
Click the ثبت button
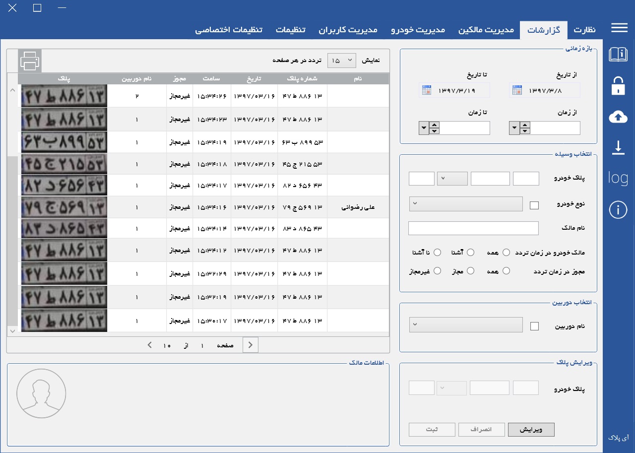(x=432, y=430)
